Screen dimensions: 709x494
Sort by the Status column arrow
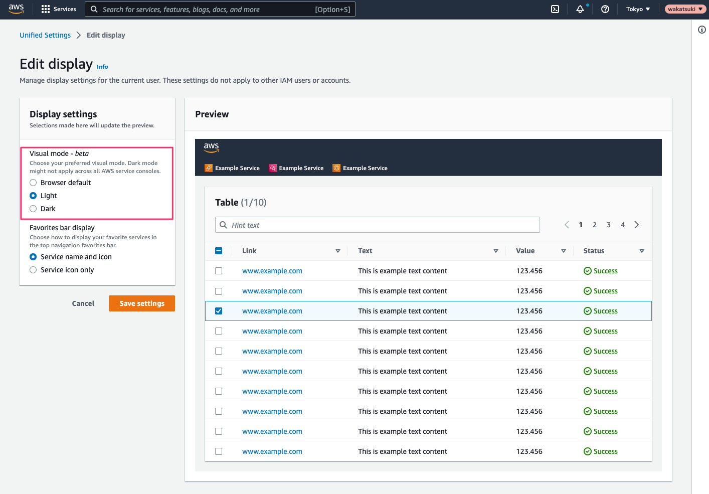pyautogui.click(x=642, y=251)
